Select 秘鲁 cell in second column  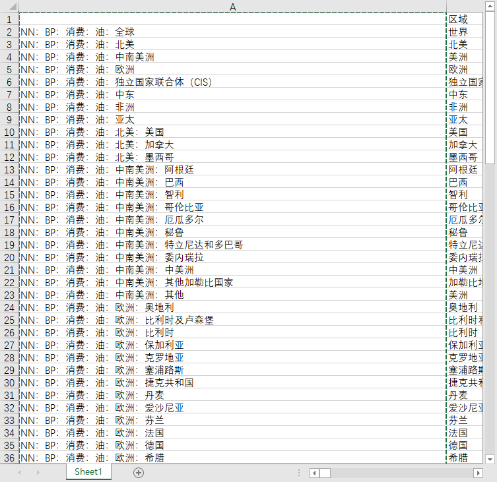(465, 233)
